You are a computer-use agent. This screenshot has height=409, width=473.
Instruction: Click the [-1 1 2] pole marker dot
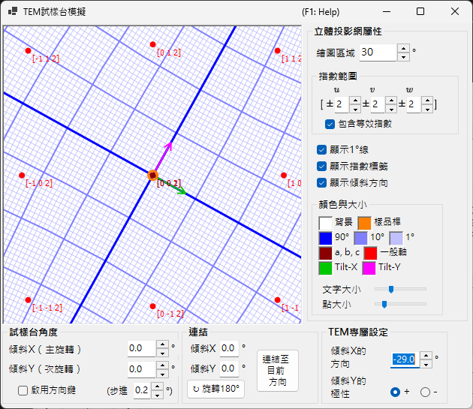[28, 51]
